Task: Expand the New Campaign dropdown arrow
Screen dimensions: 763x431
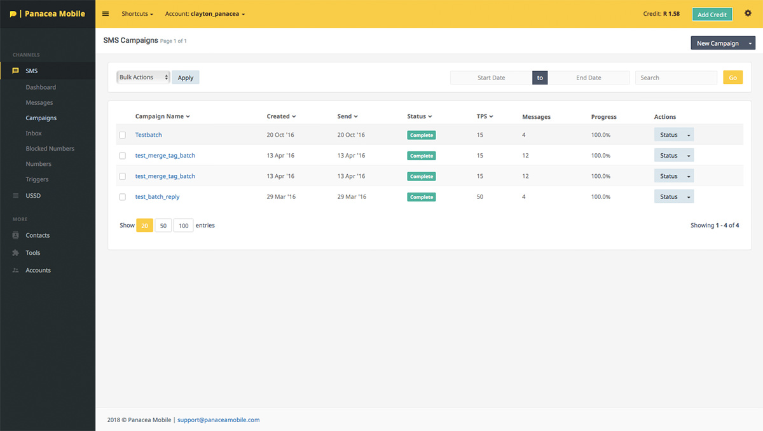Action: coord(750,43)
